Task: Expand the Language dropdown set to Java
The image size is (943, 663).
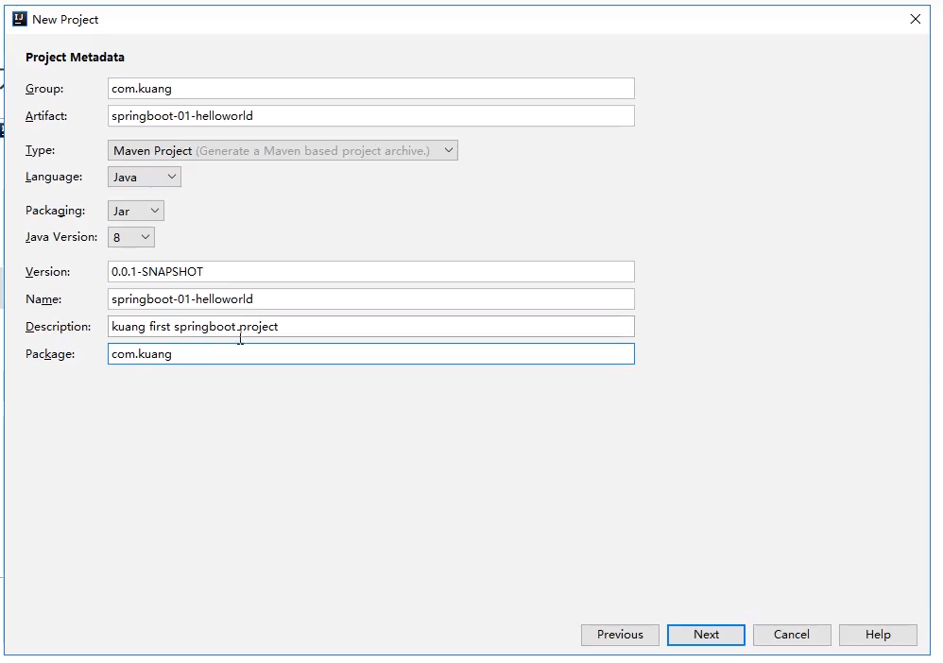Action: point(144,177)
